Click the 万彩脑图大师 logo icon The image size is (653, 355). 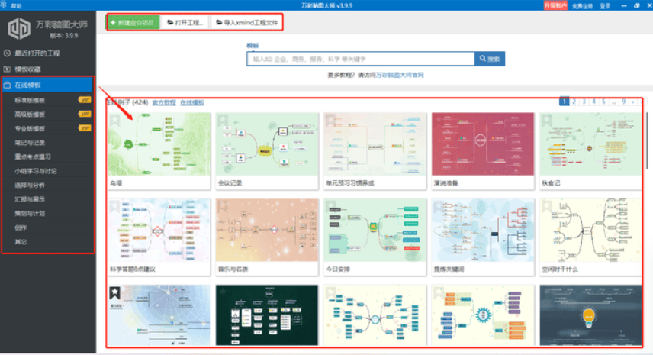click(x=18, y=28)
